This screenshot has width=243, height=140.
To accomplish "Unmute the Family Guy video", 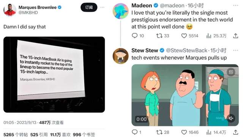I will click(231, 118).
